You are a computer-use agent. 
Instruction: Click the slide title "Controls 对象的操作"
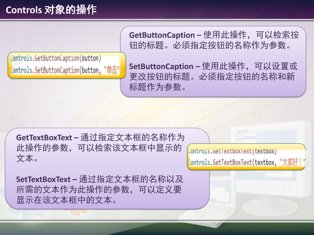coord(51,10)
